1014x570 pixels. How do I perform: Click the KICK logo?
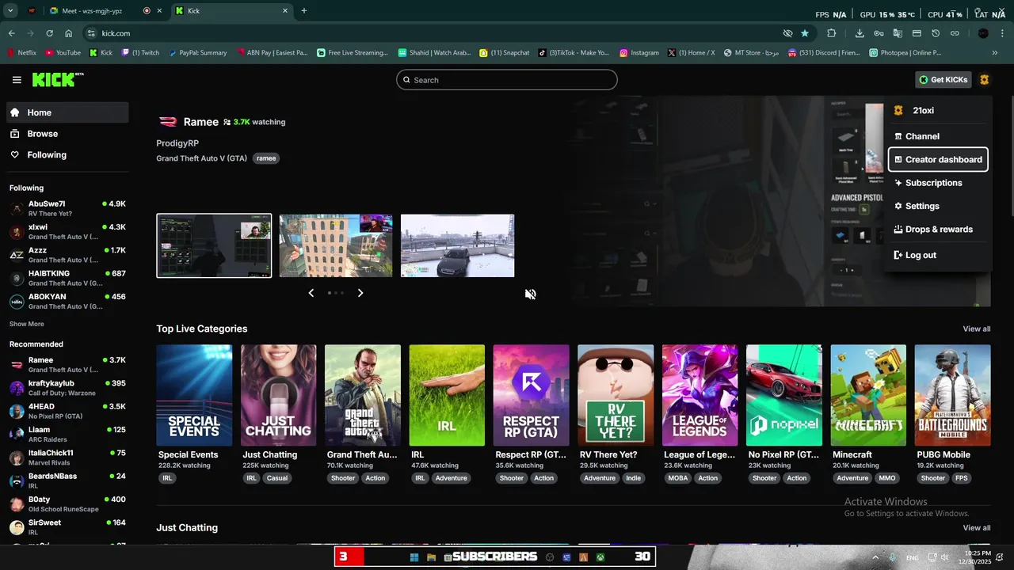click(58, 80)
